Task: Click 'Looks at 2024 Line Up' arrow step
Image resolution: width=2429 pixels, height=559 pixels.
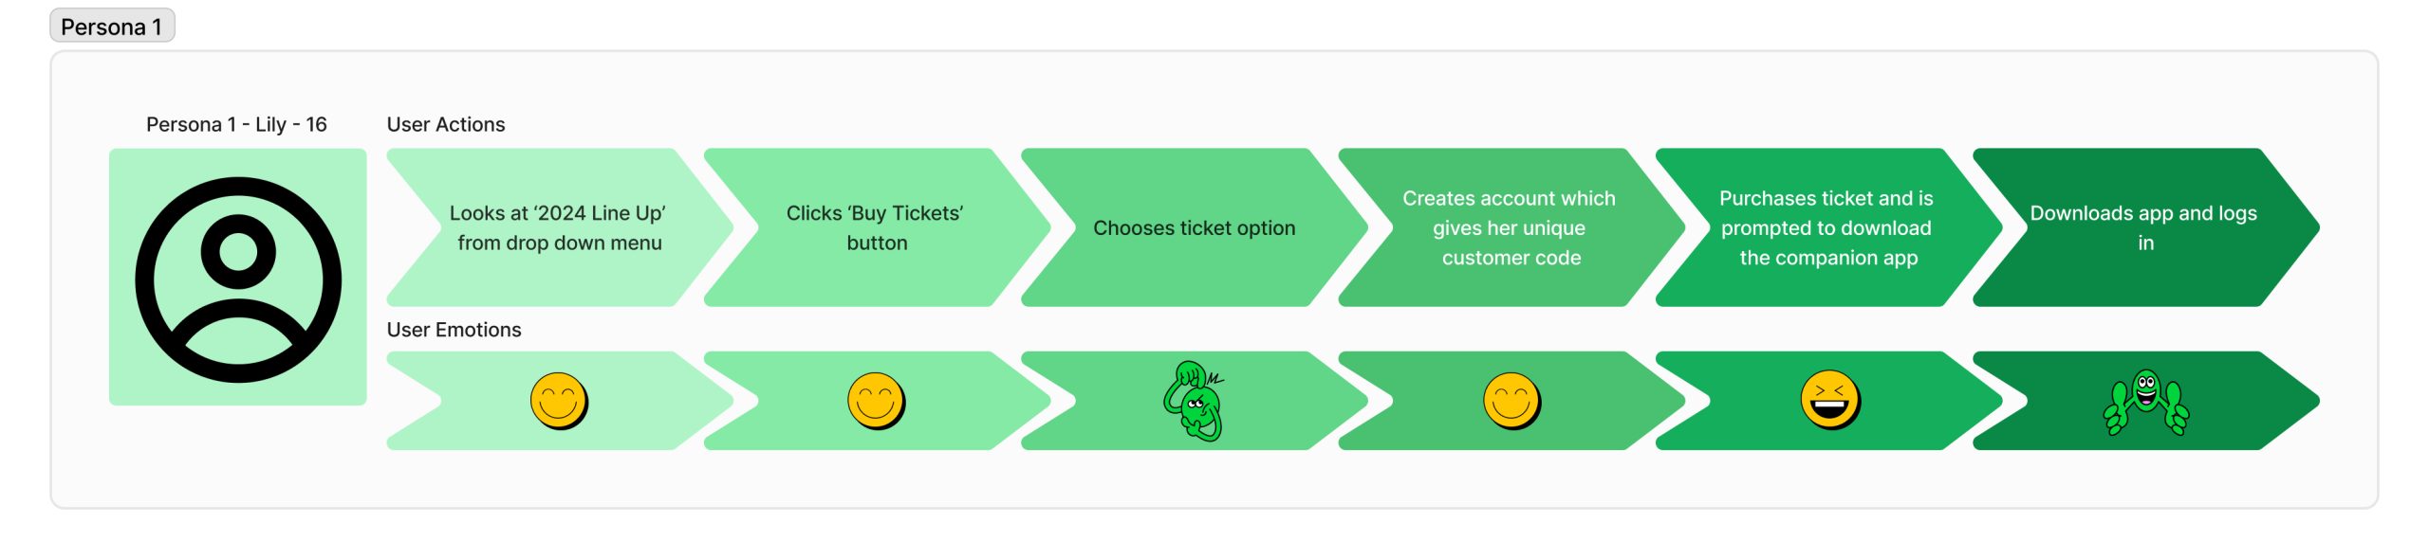Action: (x=559, y=227)
